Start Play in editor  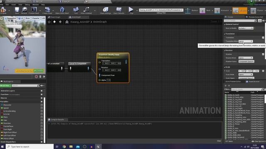coord(131,10)
